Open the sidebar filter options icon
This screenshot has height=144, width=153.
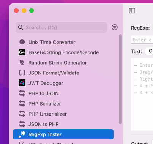[115, 27]
